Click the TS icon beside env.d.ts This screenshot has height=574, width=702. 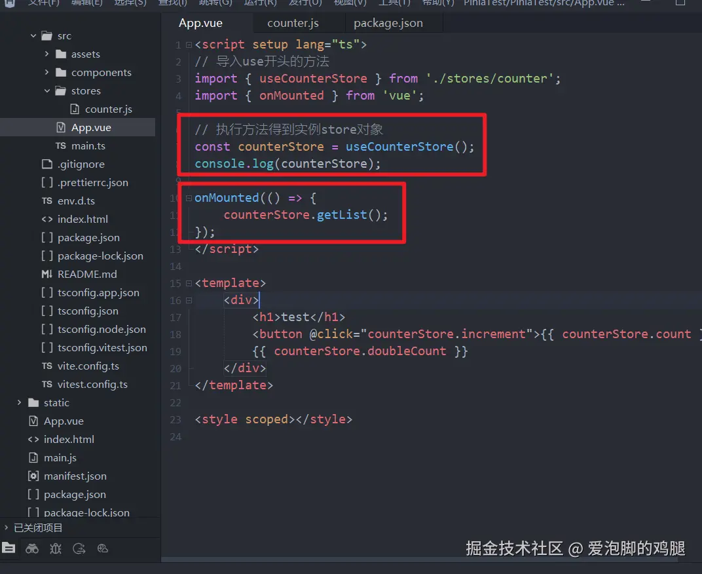pos(47,201)
